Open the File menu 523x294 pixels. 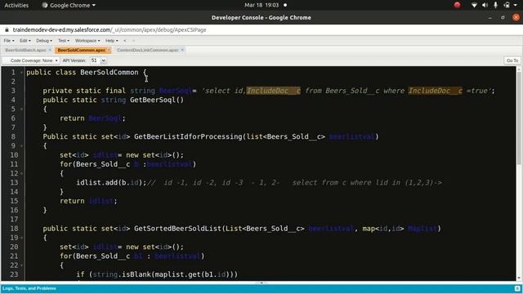[x=9, y=41]
